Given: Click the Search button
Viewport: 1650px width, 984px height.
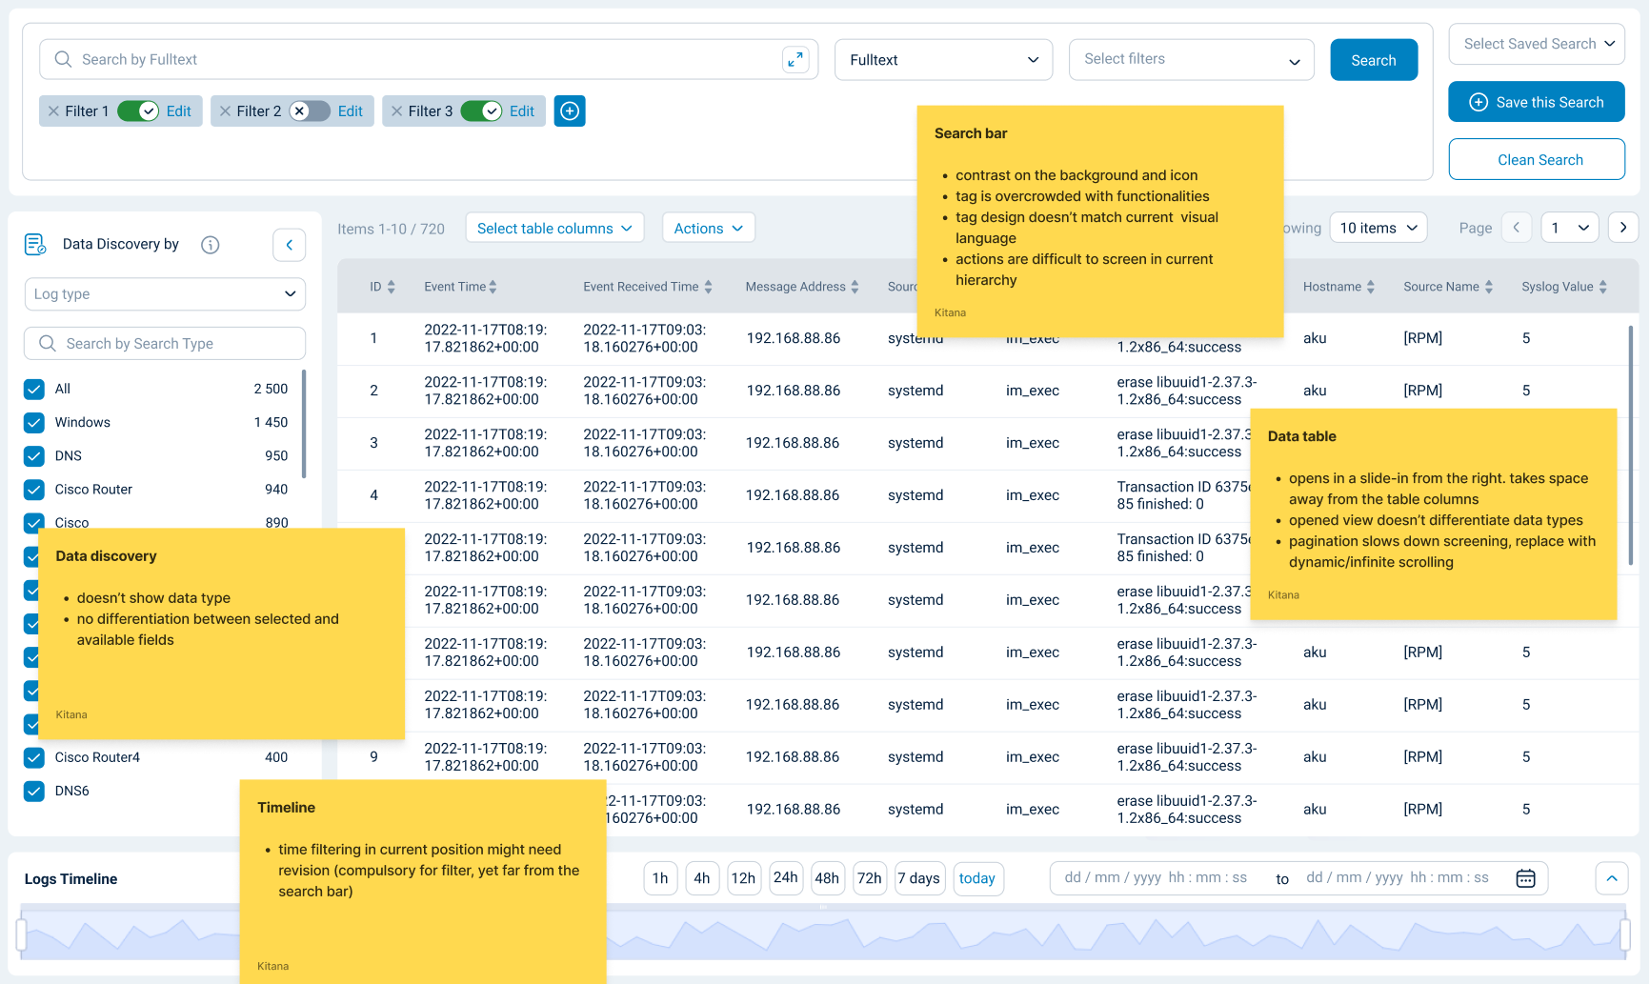Looking at the screenshot, I should click(x=1374, y=60).
